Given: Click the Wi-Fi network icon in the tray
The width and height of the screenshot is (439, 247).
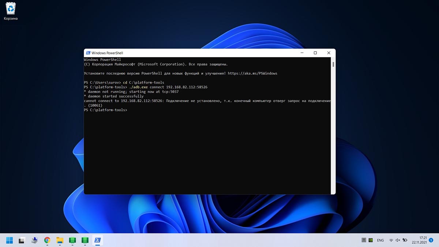Looking at the screenshot, I should tap(391, 240).
